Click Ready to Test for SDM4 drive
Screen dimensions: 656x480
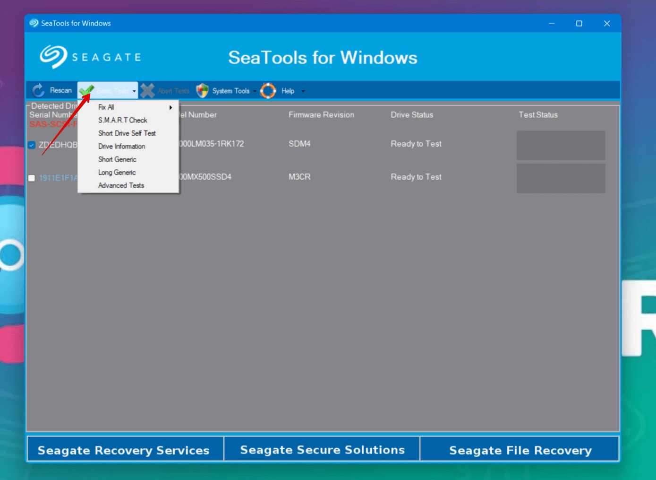[x=416, y=144]
